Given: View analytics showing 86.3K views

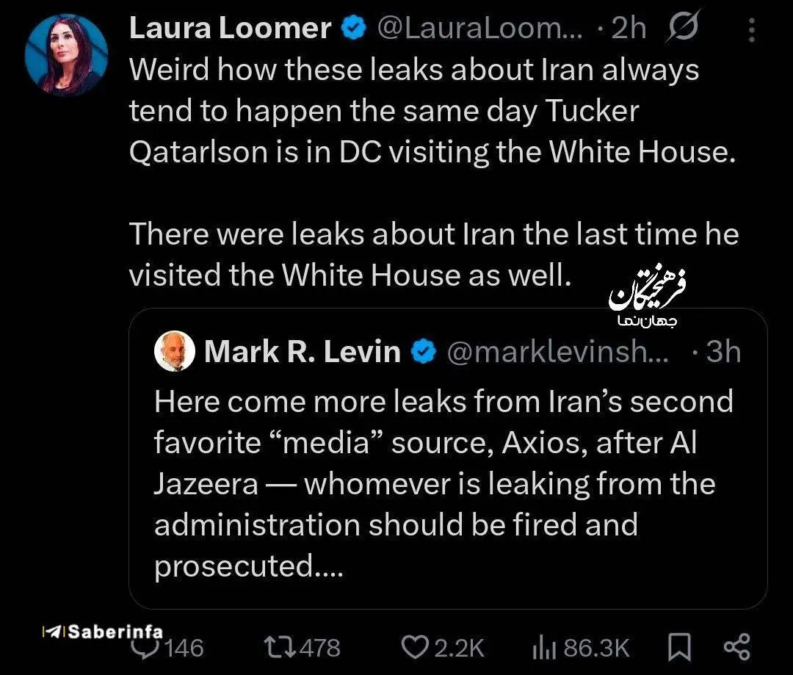Looking at the screenshot, I should pos(541,648).
